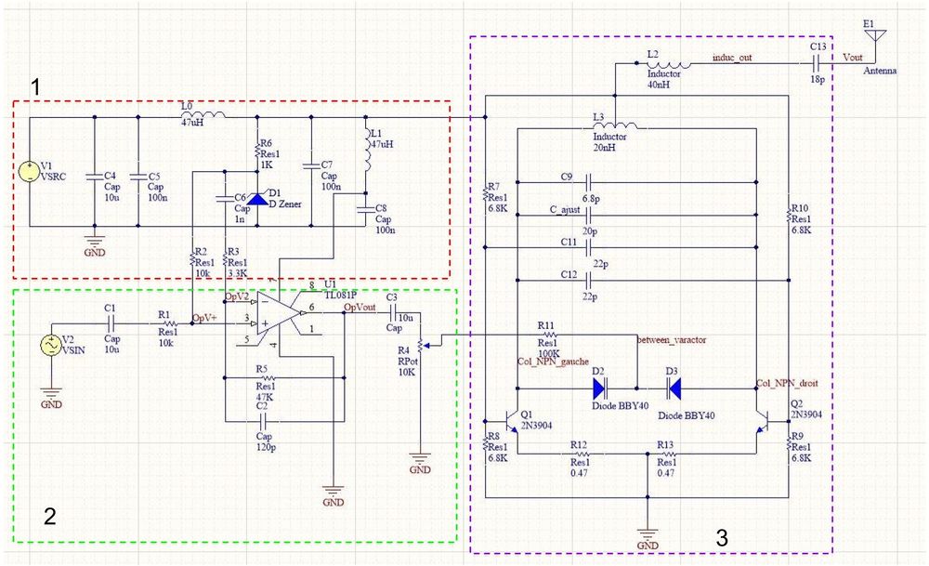Select the OpVout net label
This screenshot has height=566, width=929.
tap(360, 308)
